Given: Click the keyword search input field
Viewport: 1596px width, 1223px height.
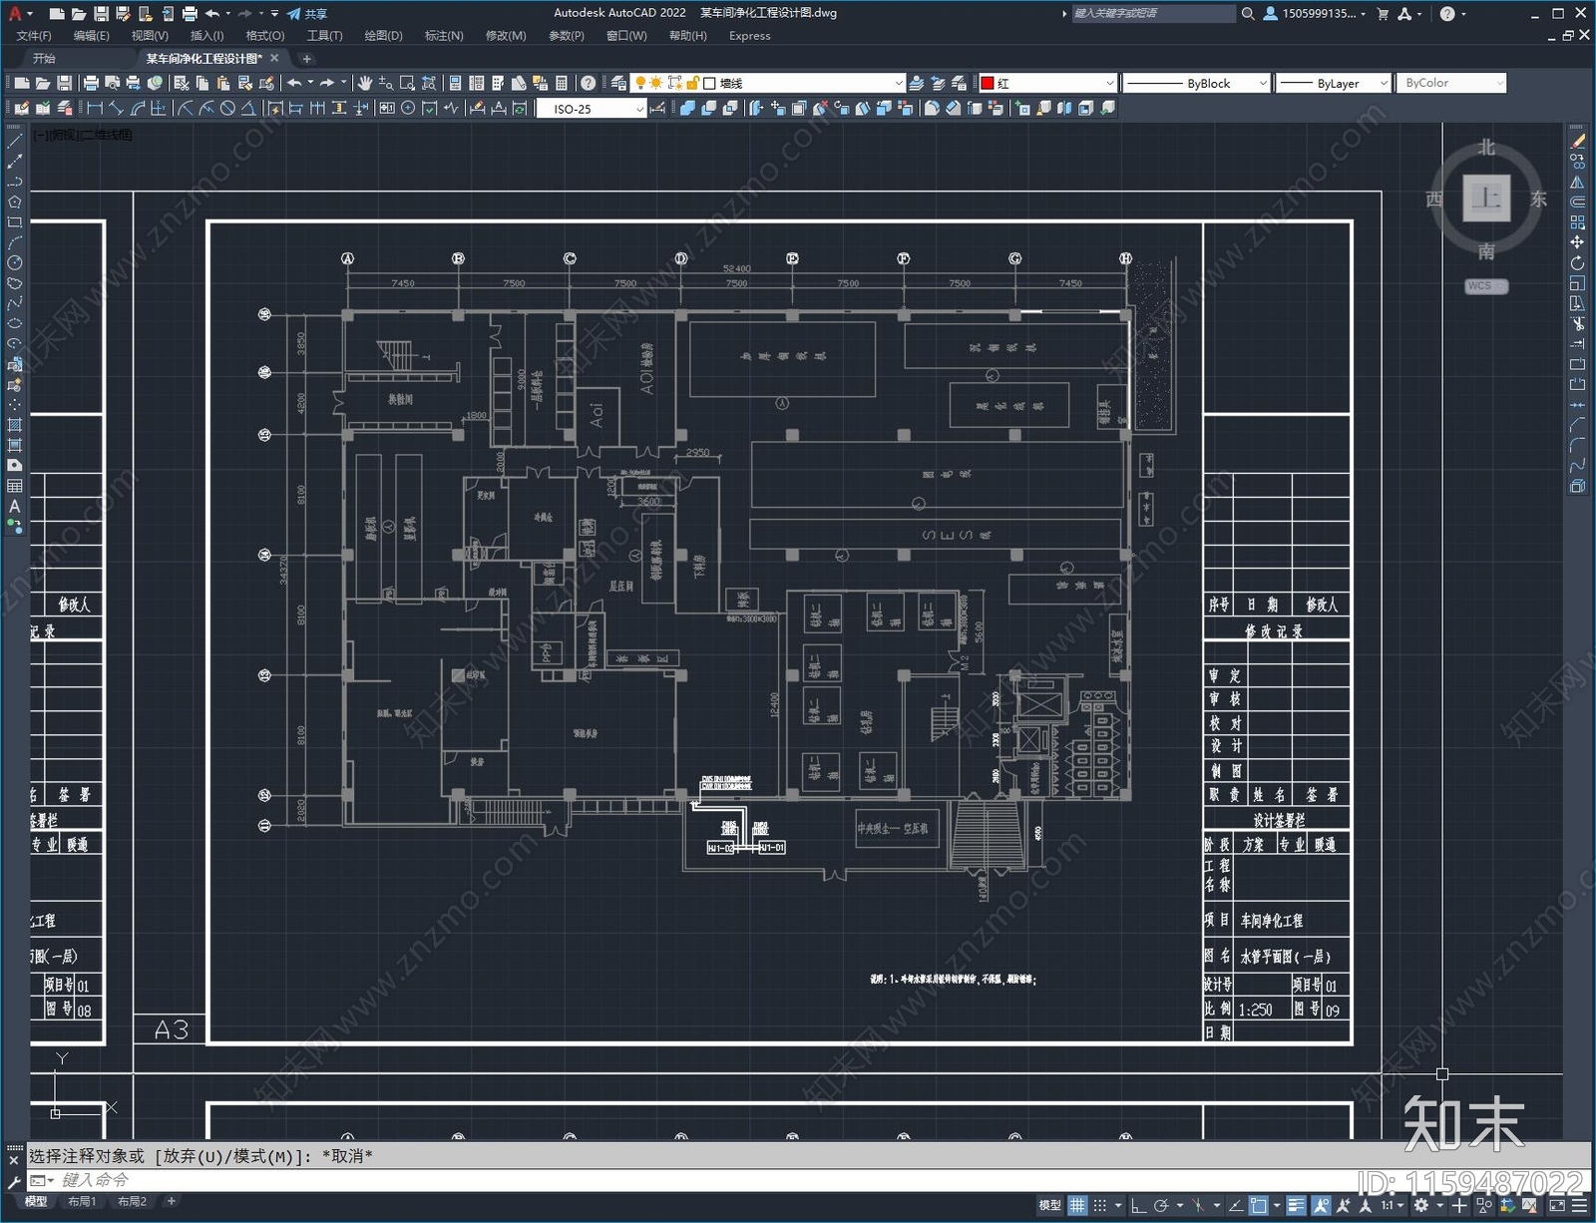Looking at the screenshot, I should tap(1152, 14).
